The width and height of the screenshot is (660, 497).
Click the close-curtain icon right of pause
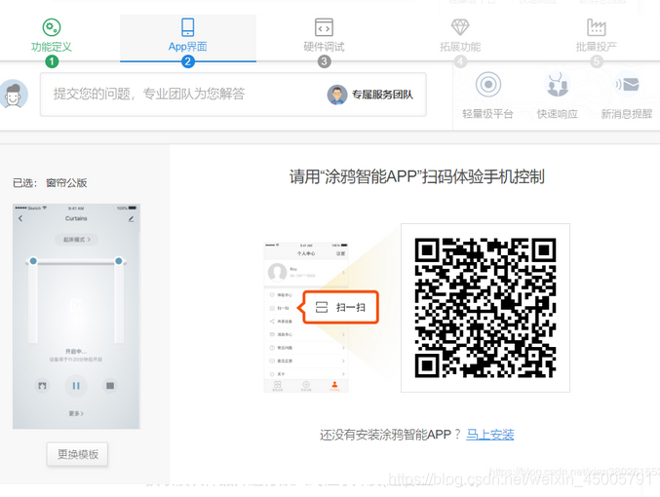point(110,386)
